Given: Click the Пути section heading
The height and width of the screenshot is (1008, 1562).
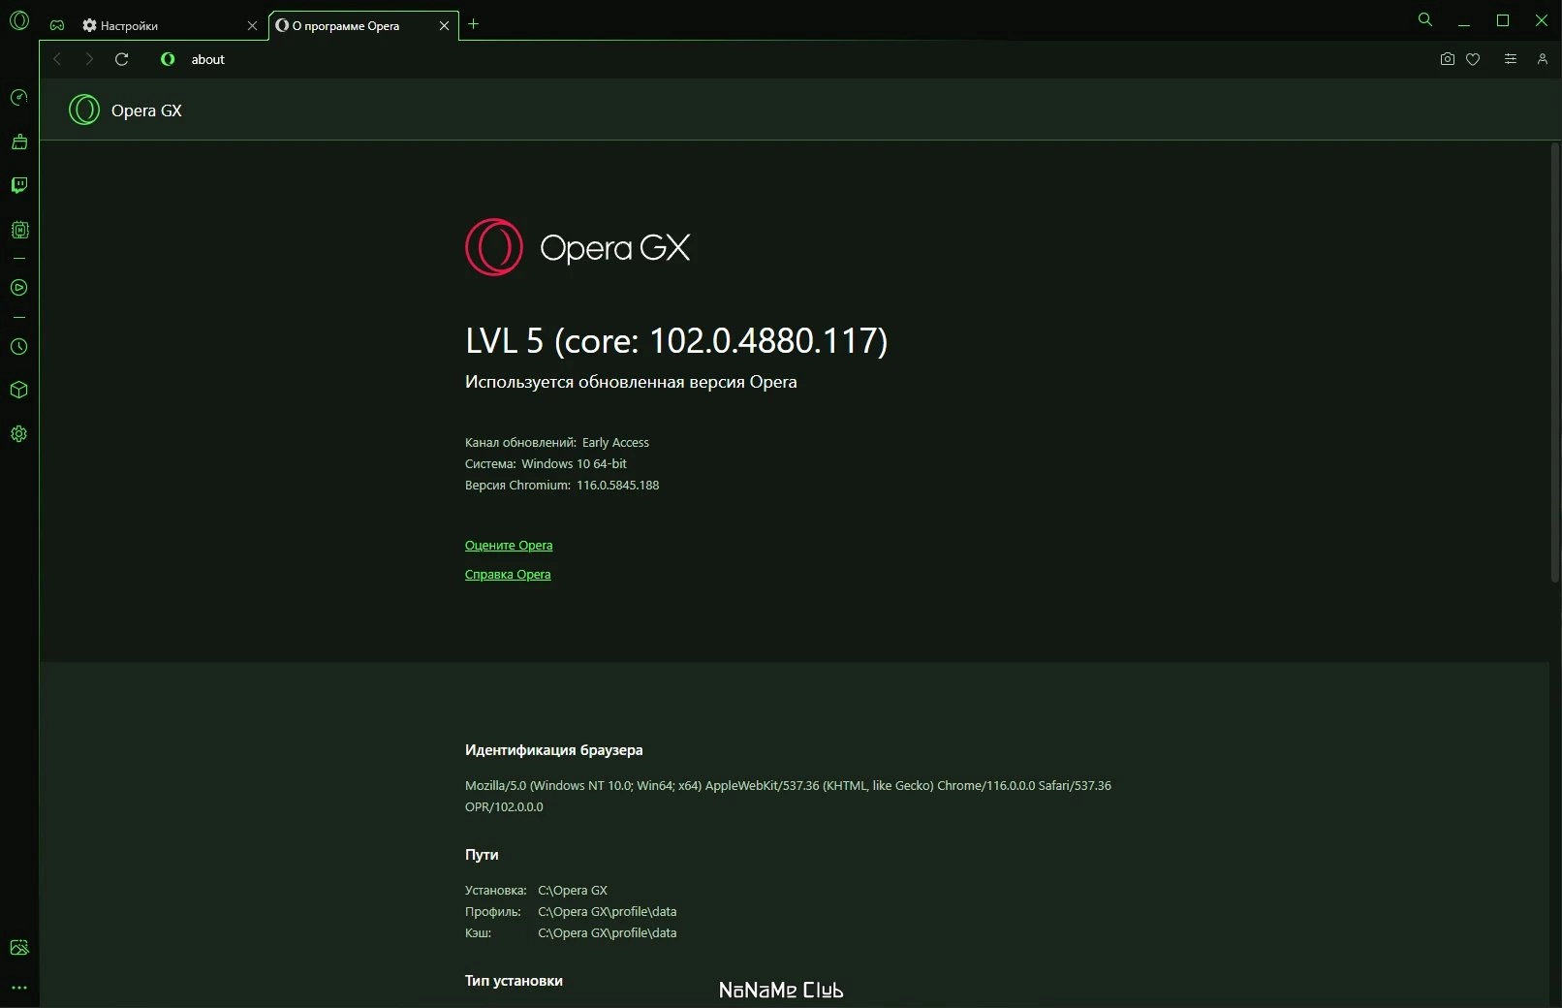Looking at the screenshot, I should pos(482,854).
